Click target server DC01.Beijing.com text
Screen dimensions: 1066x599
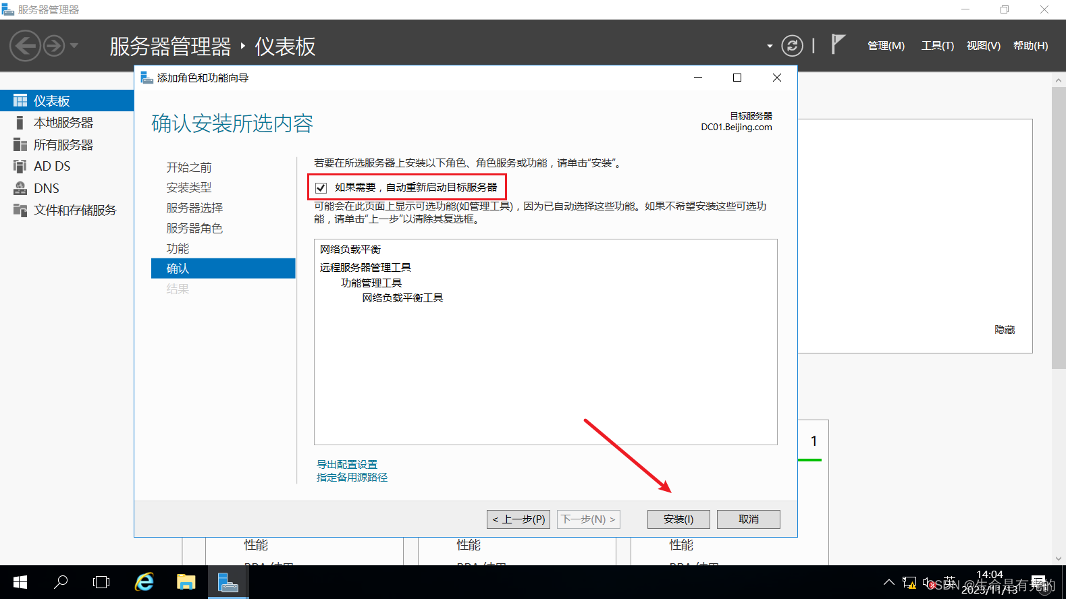(x=737, y=127)
